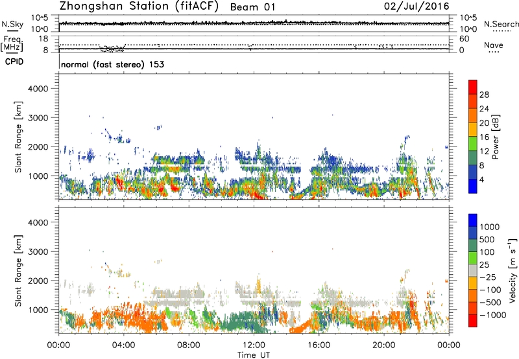Click the '-500' label on velocity colorbar
519x359 pixels.
(x=490, y=303)
